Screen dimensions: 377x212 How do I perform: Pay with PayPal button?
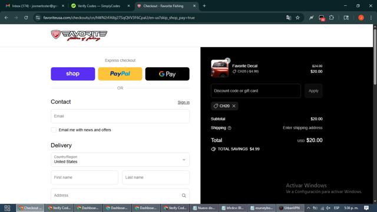click(120, 74)
